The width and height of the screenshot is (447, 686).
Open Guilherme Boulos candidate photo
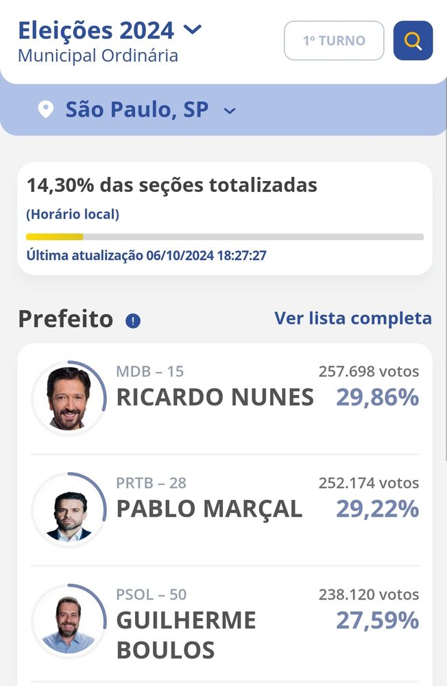[x=69, y=622]
